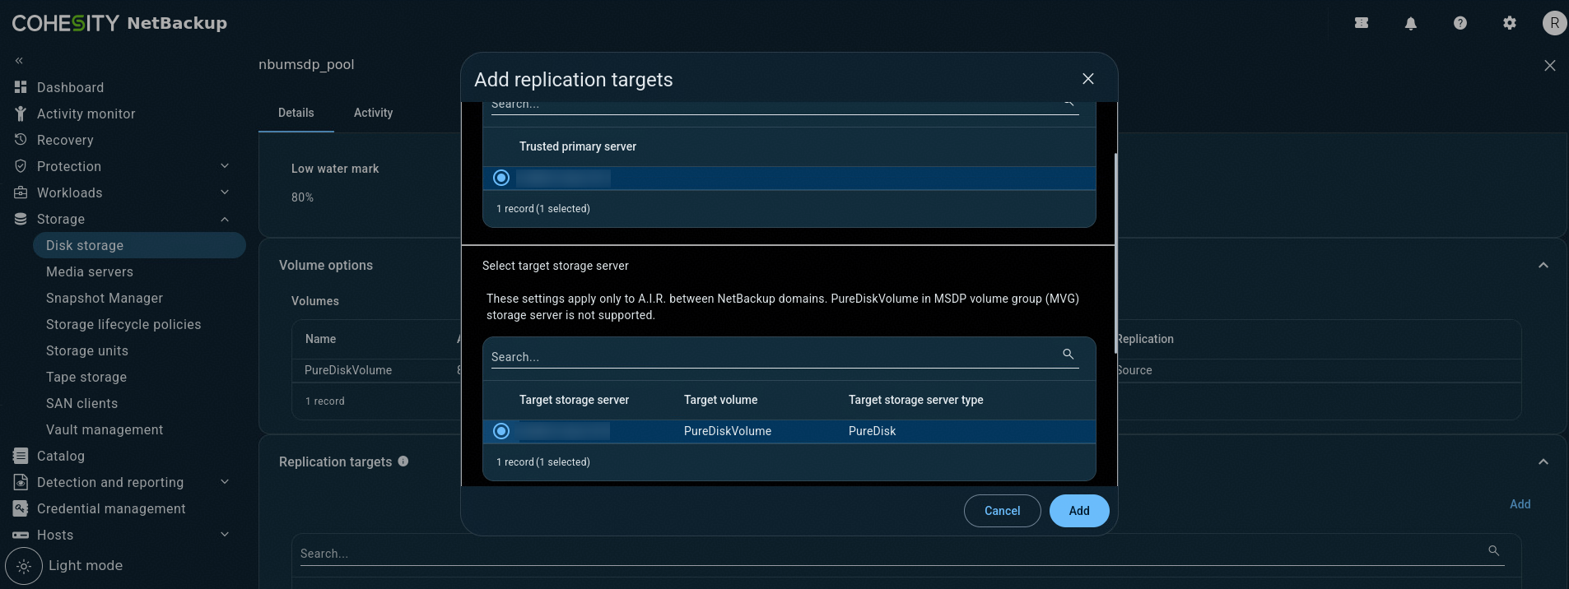Click the Detection and reporting icon

[x=21, y=482]
